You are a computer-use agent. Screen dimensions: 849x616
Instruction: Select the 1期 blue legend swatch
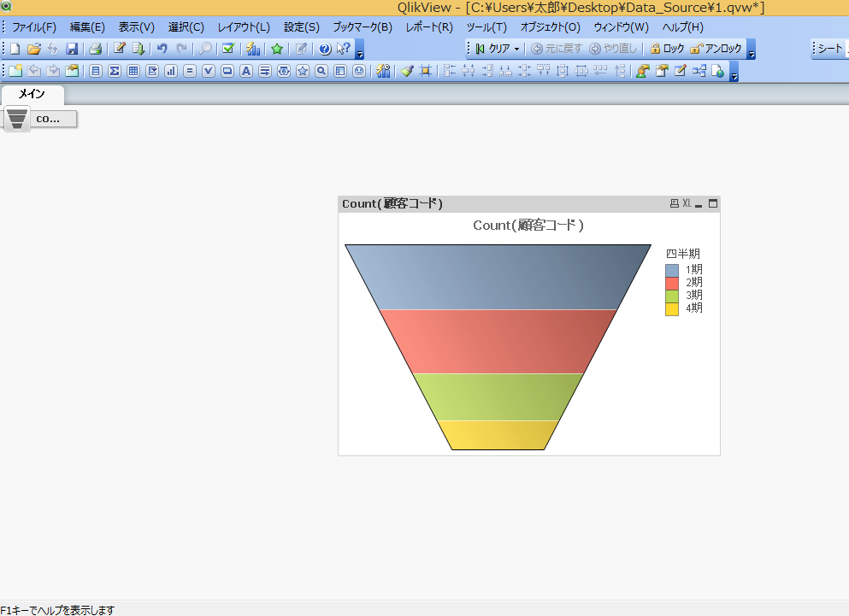click(x=672, y=270)
